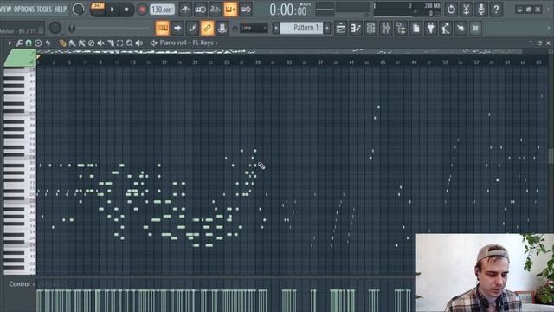
Task: Start playback with the play button
Action: pos(112,10)
